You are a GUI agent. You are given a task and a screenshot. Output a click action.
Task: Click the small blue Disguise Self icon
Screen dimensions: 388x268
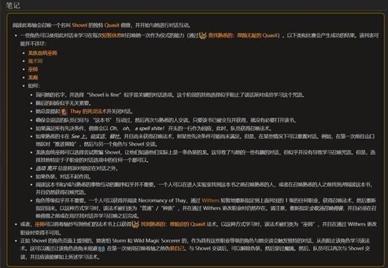point(102,249)
